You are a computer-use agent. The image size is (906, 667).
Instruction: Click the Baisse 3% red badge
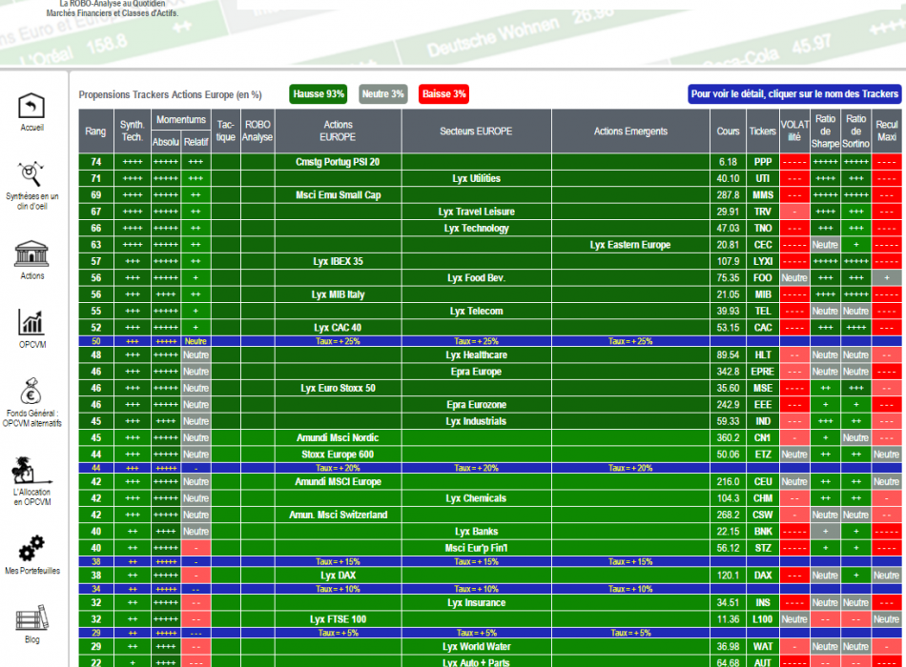point(443,94)
